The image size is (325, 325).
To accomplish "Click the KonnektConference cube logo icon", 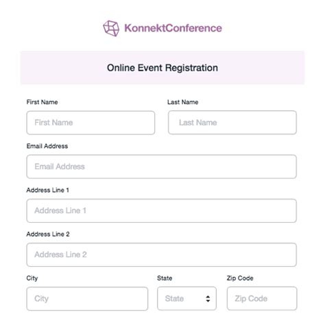I will tap(111, 28).
